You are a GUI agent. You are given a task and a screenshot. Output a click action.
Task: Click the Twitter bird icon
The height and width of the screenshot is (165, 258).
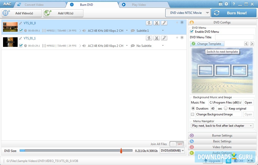click(x=228, y=161)
